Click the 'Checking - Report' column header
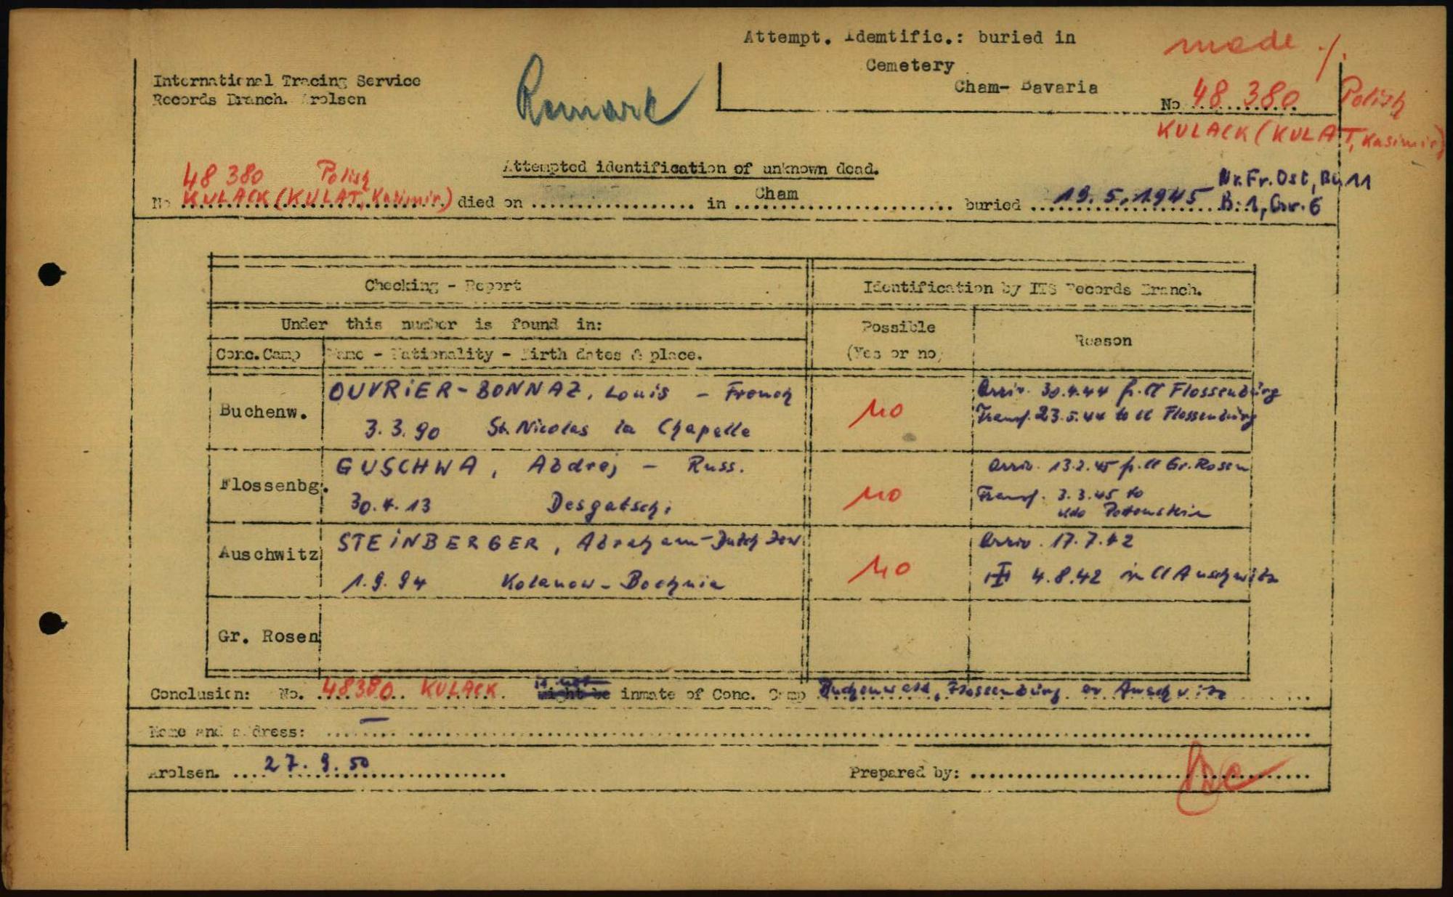 click(442, 285)
